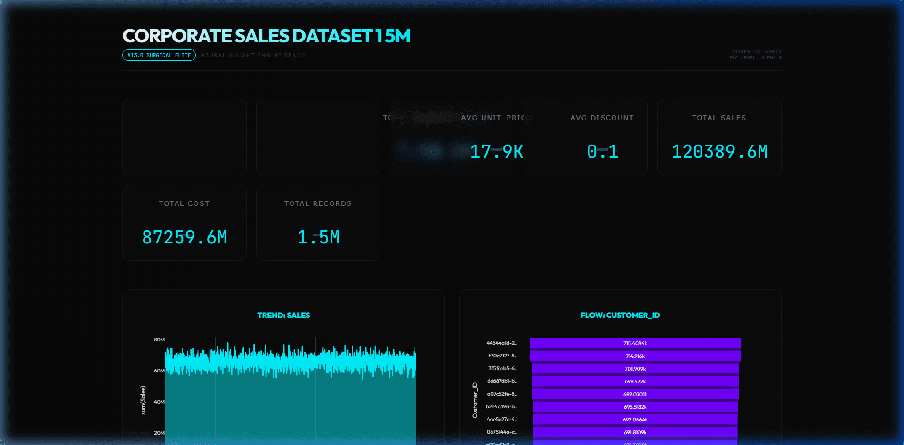
Task: Click the Trend: Sales chart title
Action: click(x=283, y=315)
